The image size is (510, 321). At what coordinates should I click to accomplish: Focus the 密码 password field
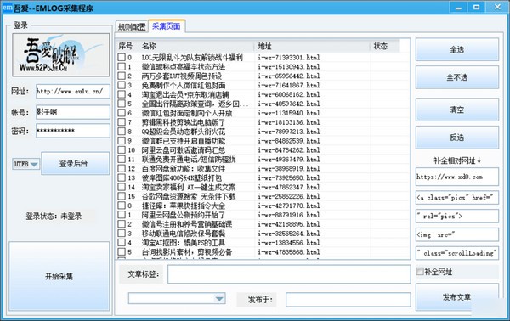coord(73,131)
